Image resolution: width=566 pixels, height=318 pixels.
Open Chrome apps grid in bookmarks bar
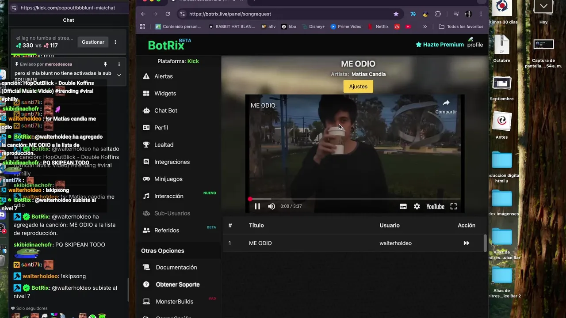pos(142,26)
